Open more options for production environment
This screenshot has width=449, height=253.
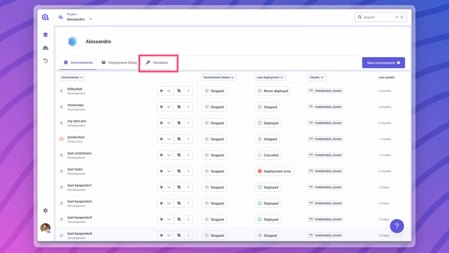(x=188, y=139)
